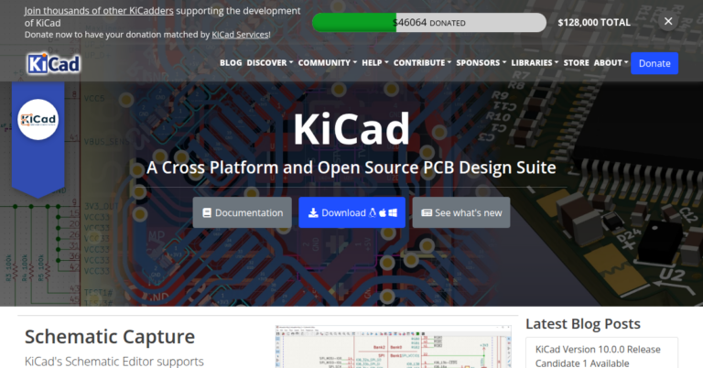Follow 'Join thousands of other KiCadders' link

pos(99,11)
